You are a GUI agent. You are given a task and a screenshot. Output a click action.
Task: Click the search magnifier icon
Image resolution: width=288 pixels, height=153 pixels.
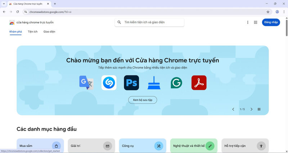point(119,22)
